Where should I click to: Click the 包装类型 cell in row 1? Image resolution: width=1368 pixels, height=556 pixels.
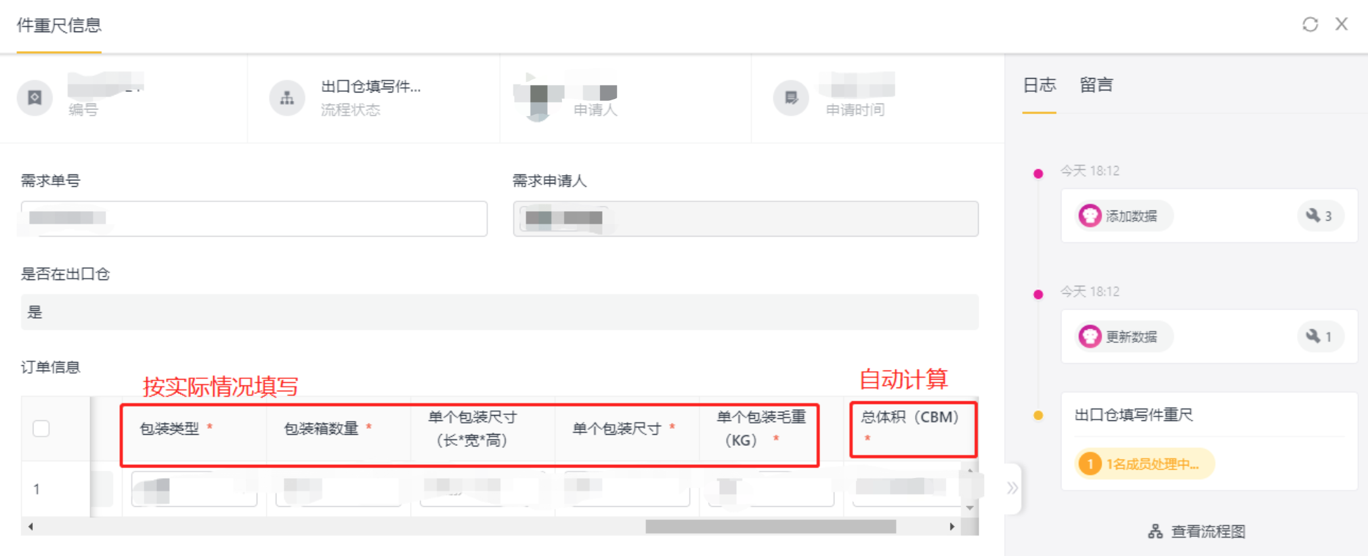194,488
